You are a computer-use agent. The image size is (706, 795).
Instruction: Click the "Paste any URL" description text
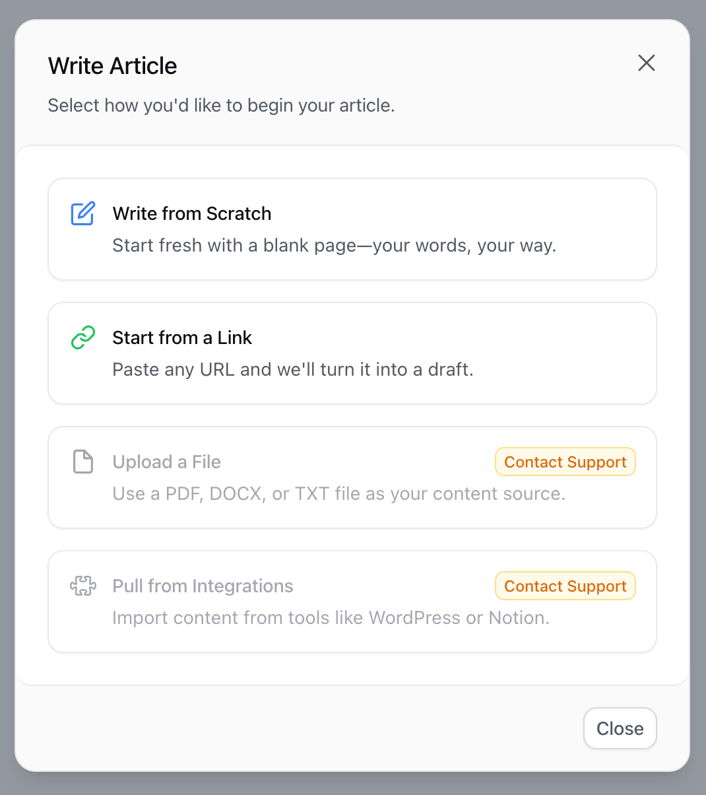pyautogui.click(x=293, y=369)
